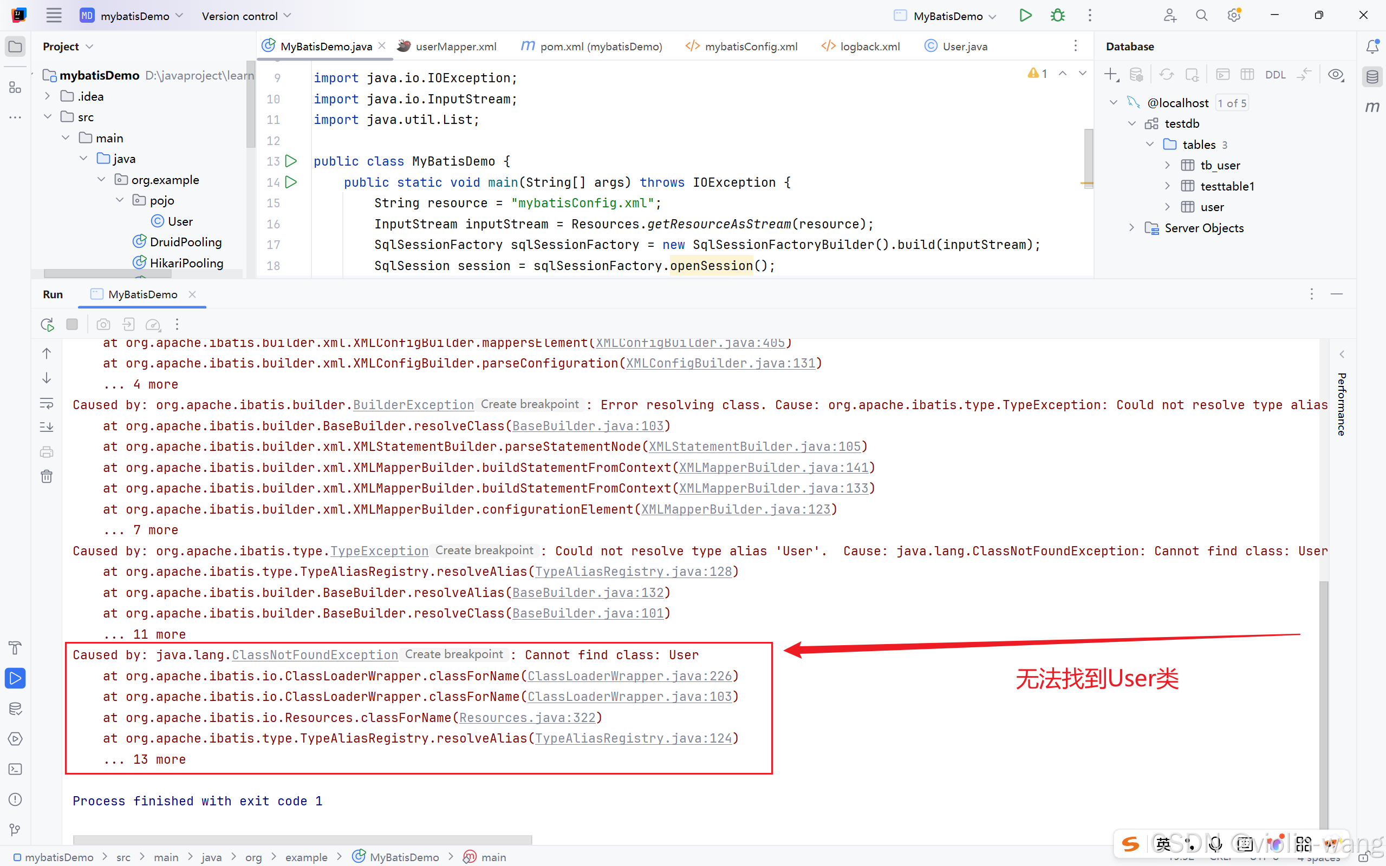1386x866 pixels.
Task: Toggle Scroll to End in console
Action: 47,427
